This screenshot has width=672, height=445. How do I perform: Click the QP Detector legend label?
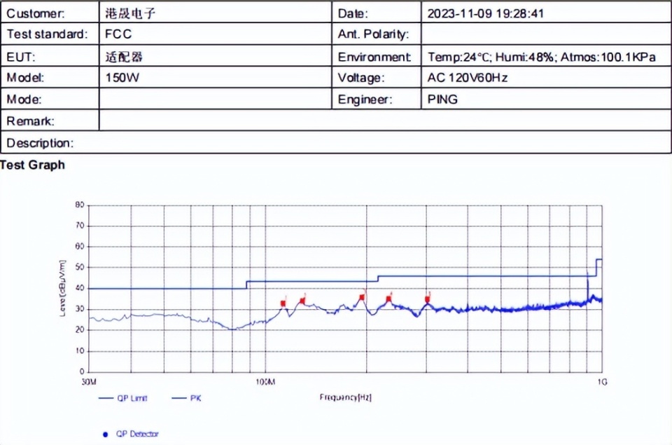(137, 434)
